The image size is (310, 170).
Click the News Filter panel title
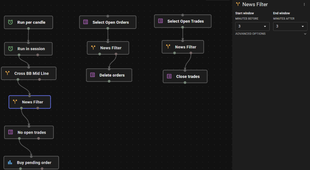[255, 4]
